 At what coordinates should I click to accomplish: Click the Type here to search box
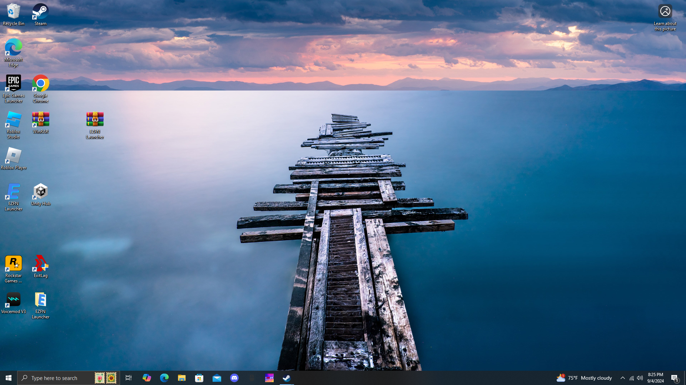[x=57, y=378]
